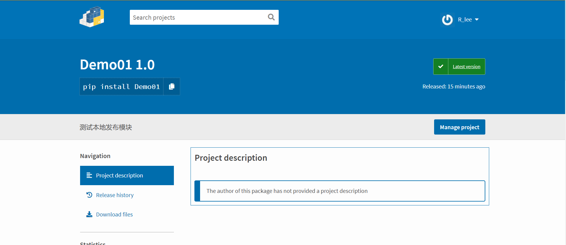Open the Download files tab

click(127, 214)
